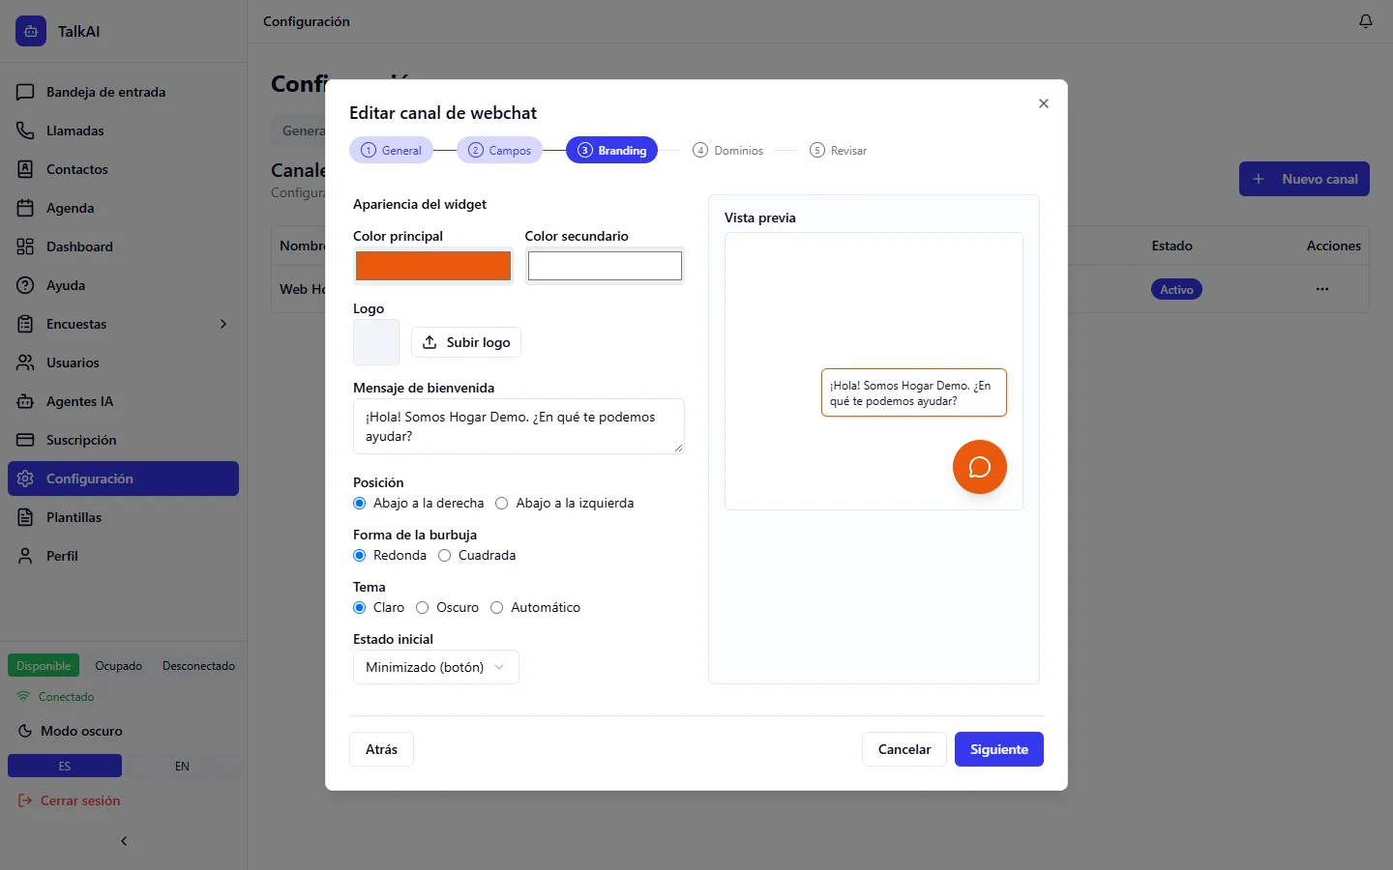Open the Estado inicial dropdown
This screenshot has height=870, width=1393.
pyautogui.click(x=436, y=667)
